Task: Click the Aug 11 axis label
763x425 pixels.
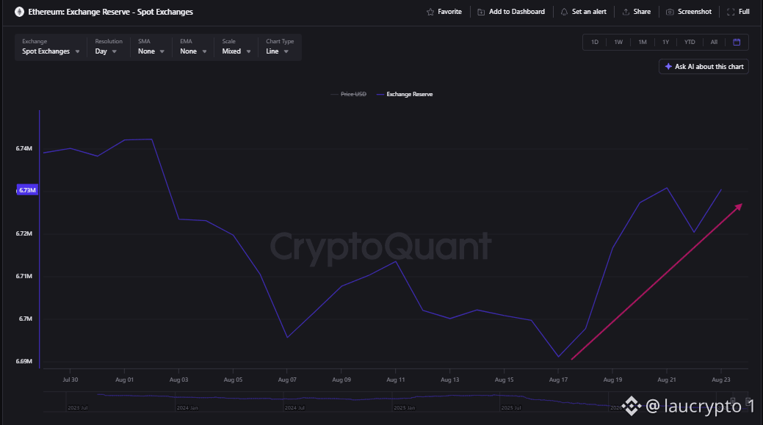Action: click(x=395, y=379)
